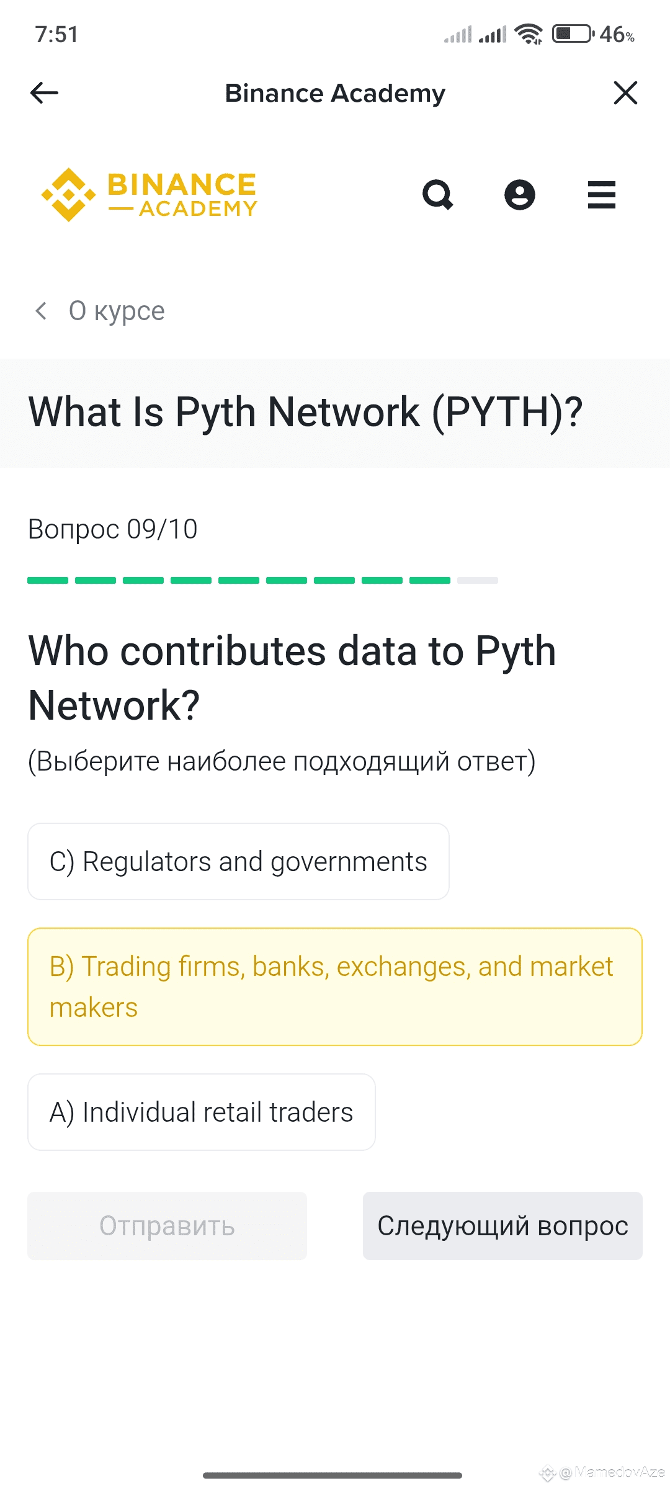Select answer B) Trading firms, banks, exchanges
This screenshot has width=670, height=1489.
click(335, 987)
